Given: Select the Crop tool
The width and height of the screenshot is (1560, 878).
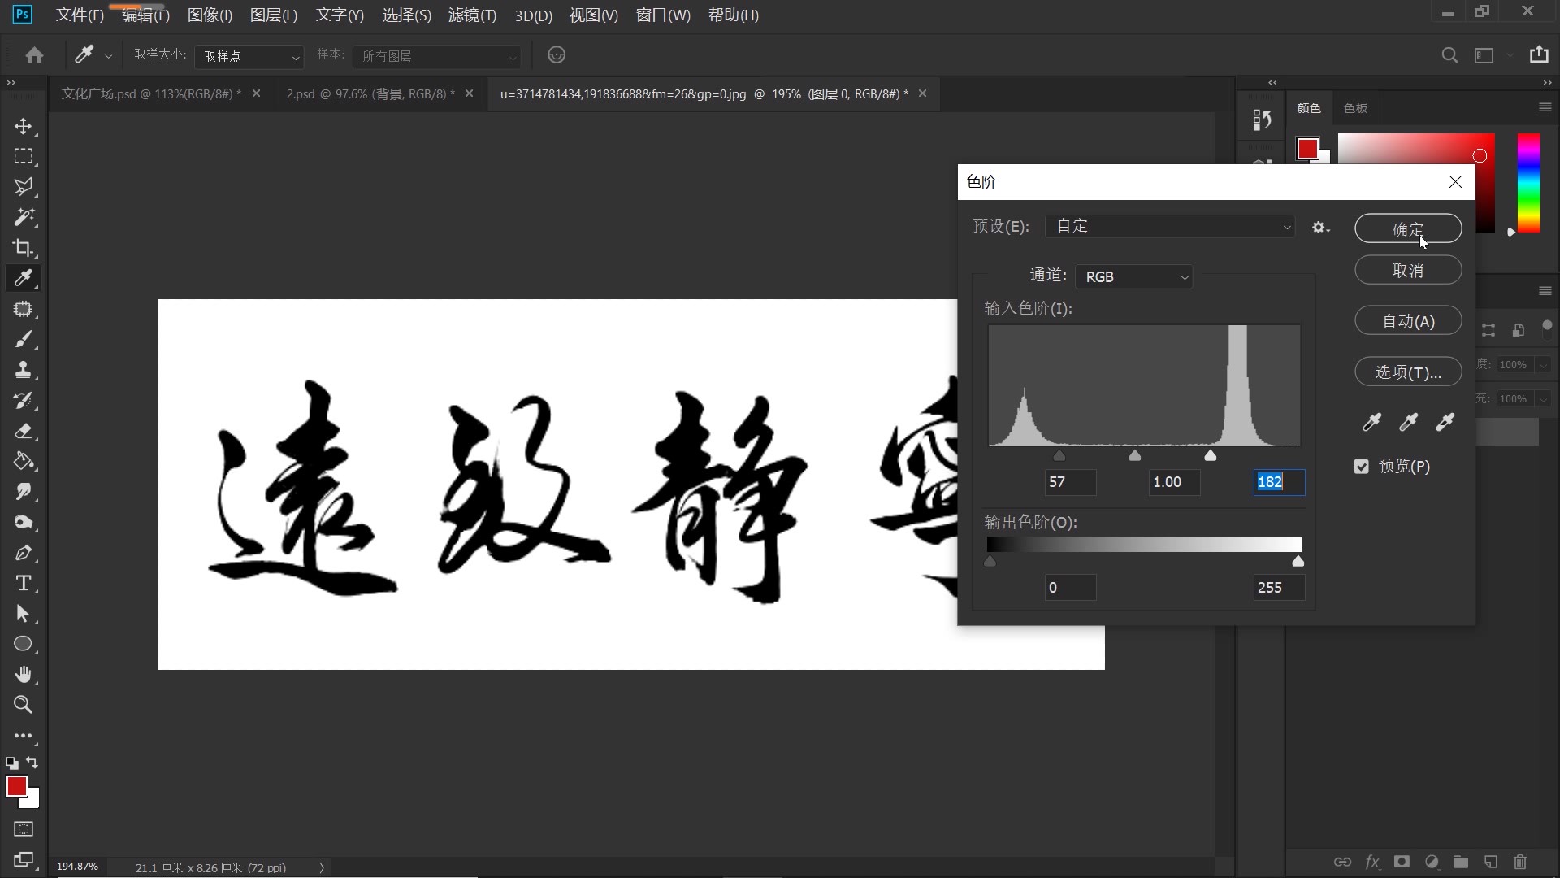Looking at the screenshot, I should click(x=24, y=248).
